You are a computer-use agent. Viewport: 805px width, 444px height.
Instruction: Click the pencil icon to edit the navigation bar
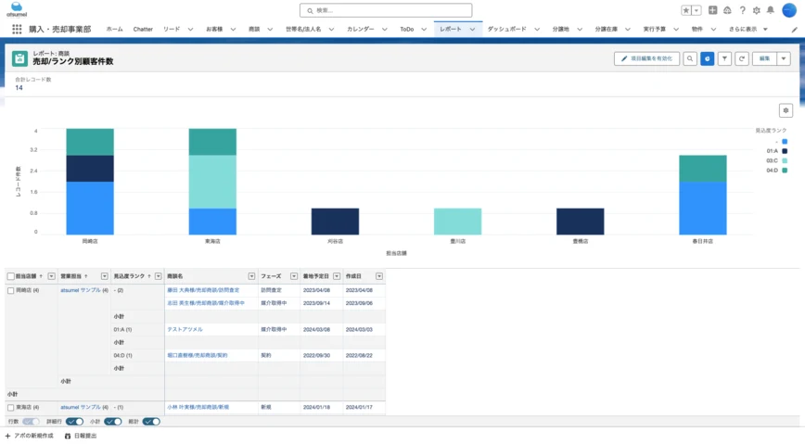coord(794,30)
